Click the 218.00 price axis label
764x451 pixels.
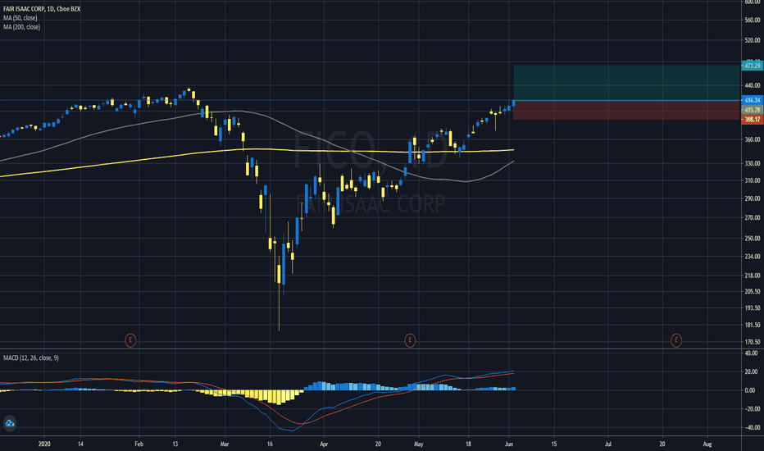pos(753,276)
